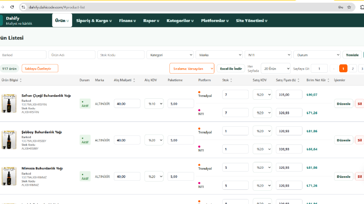Open the Finans menu
364x204 pixels.
(x=127, y=21)
